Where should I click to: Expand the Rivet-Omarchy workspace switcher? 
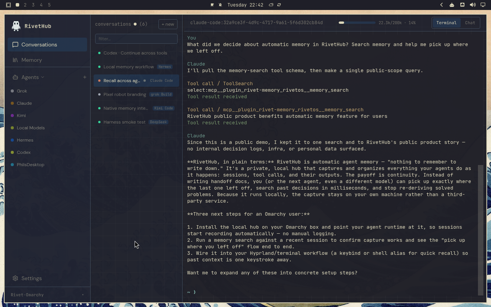(48, 295)
